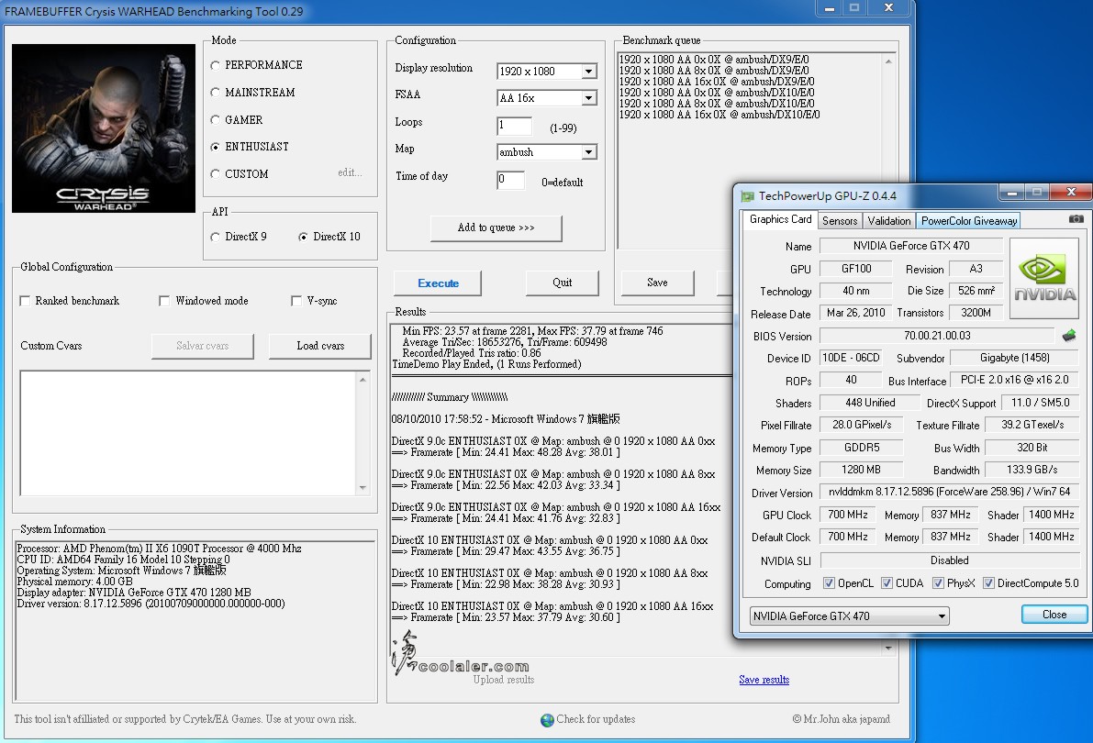
Task: Toggle the CUDA checkbox in GPU-Z
Action: point(887,583)
